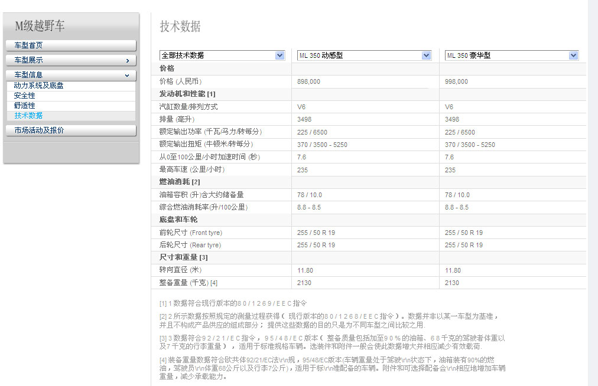Click the 汽缸数量/排列方式 row label

coord(188,107)
